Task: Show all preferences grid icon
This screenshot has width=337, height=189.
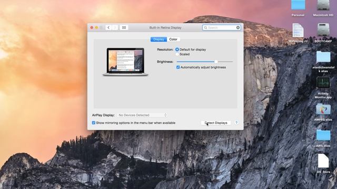Action: 124,28
